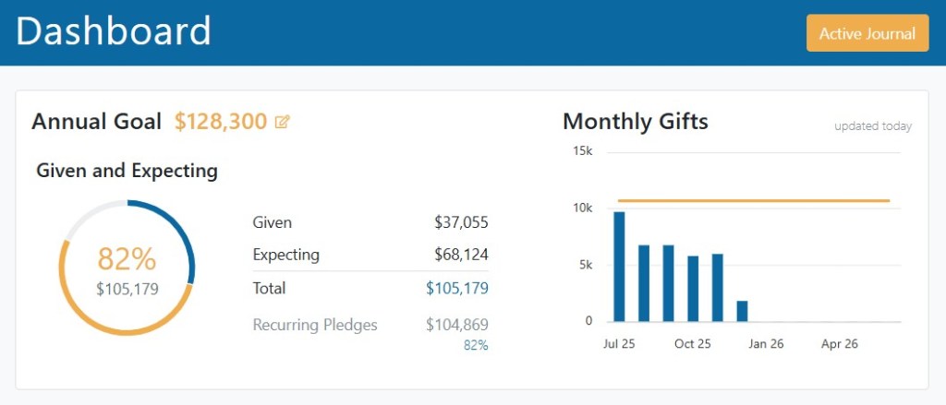Click the shortest bar in Monthly Gifts chart
Viewport: 946px width, 405px height.
742,312
